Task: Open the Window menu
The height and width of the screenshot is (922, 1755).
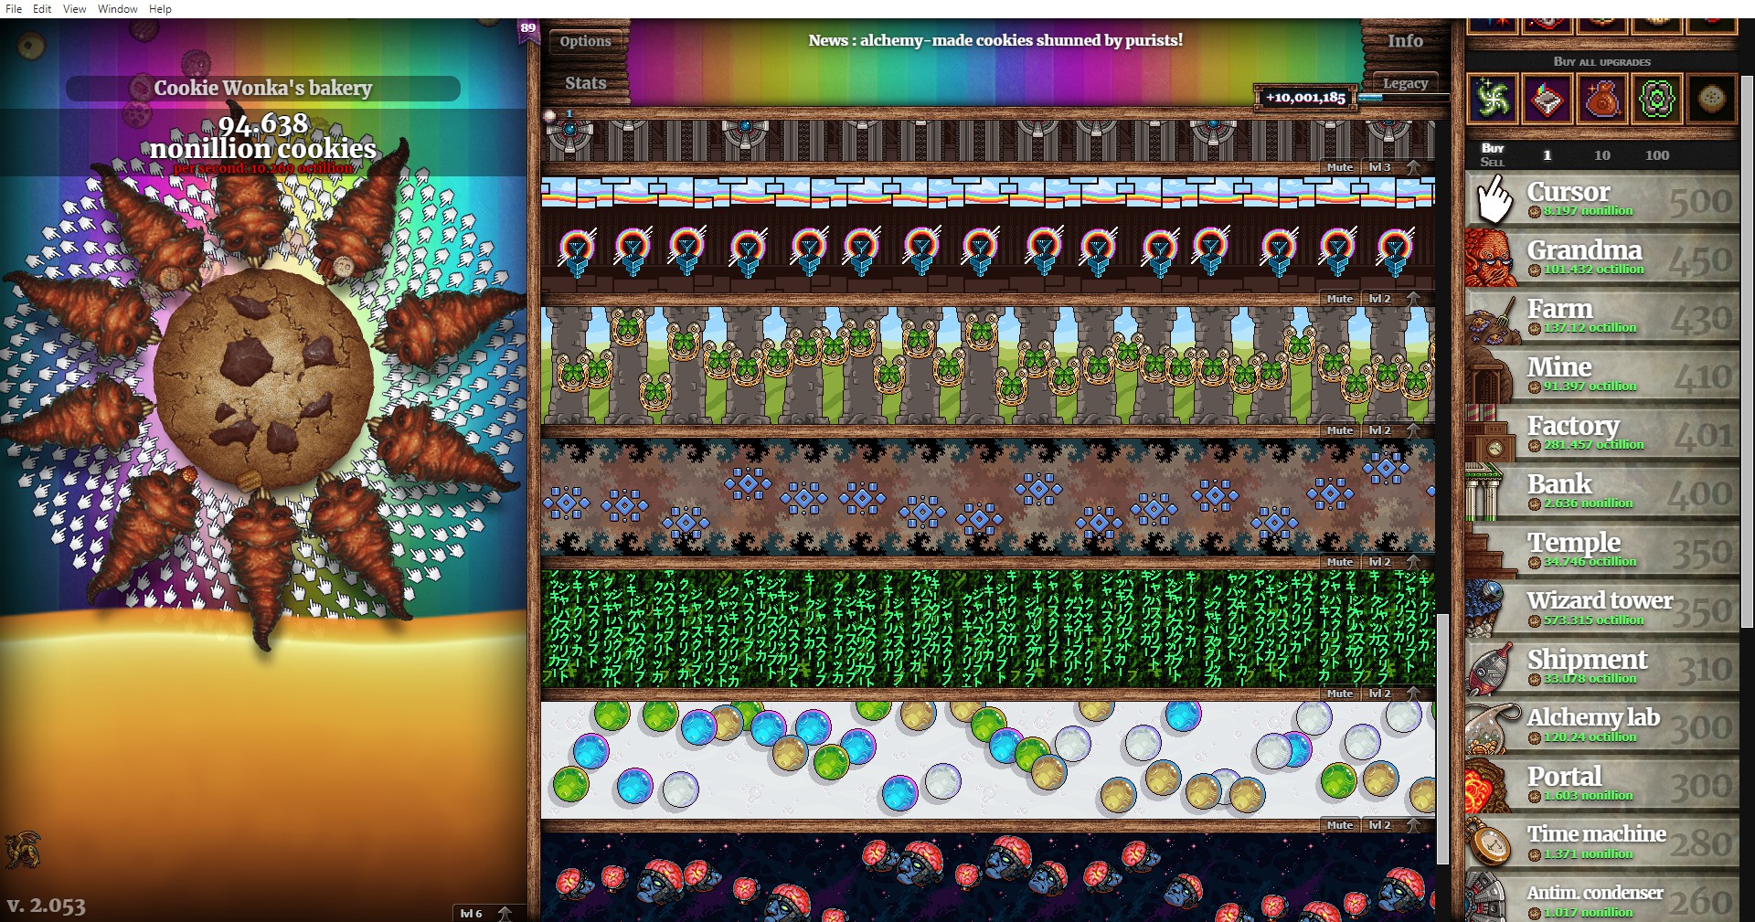Action: (x=118, y=9)
